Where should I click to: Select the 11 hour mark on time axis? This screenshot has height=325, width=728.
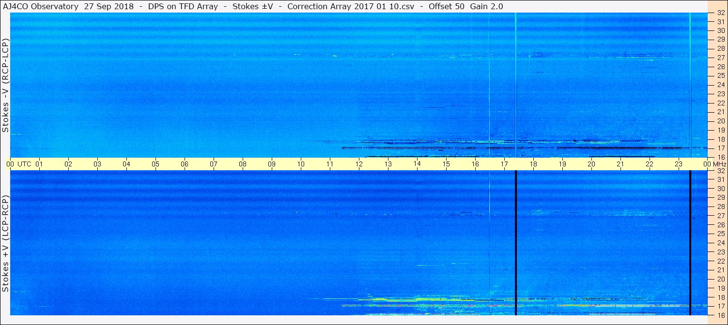[330, 164]
